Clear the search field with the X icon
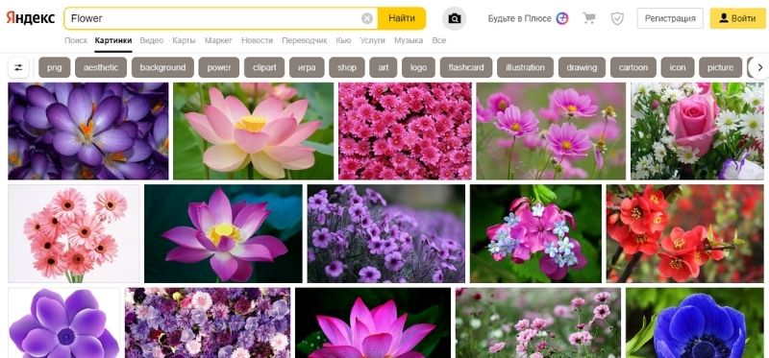 click(x=367, y=18)
